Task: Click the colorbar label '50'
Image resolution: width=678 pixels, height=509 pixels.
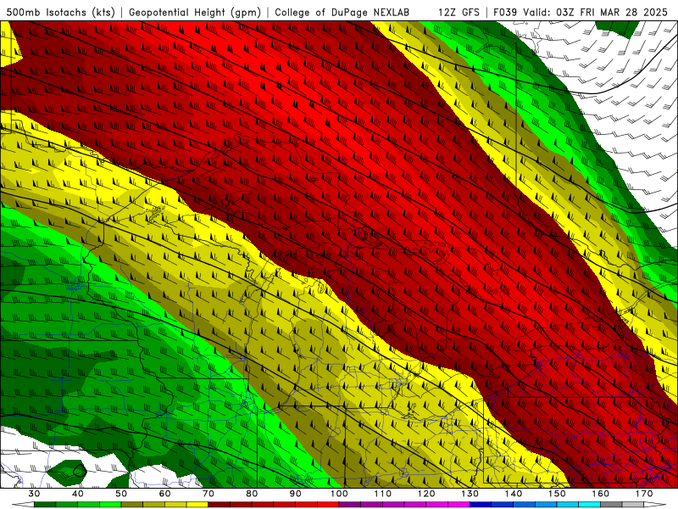Action: point(121,494)
